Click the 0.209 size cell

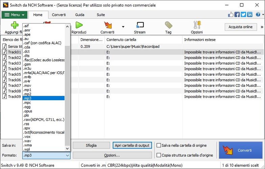tap(85, 46)
